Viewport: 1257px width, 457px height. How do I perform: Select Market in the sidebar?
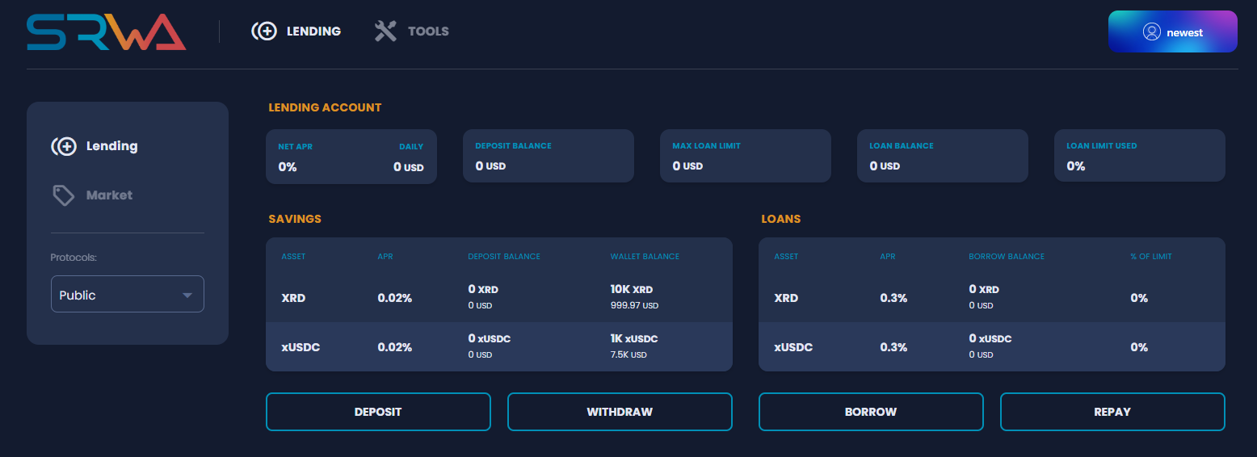click(x=109, y=195)
